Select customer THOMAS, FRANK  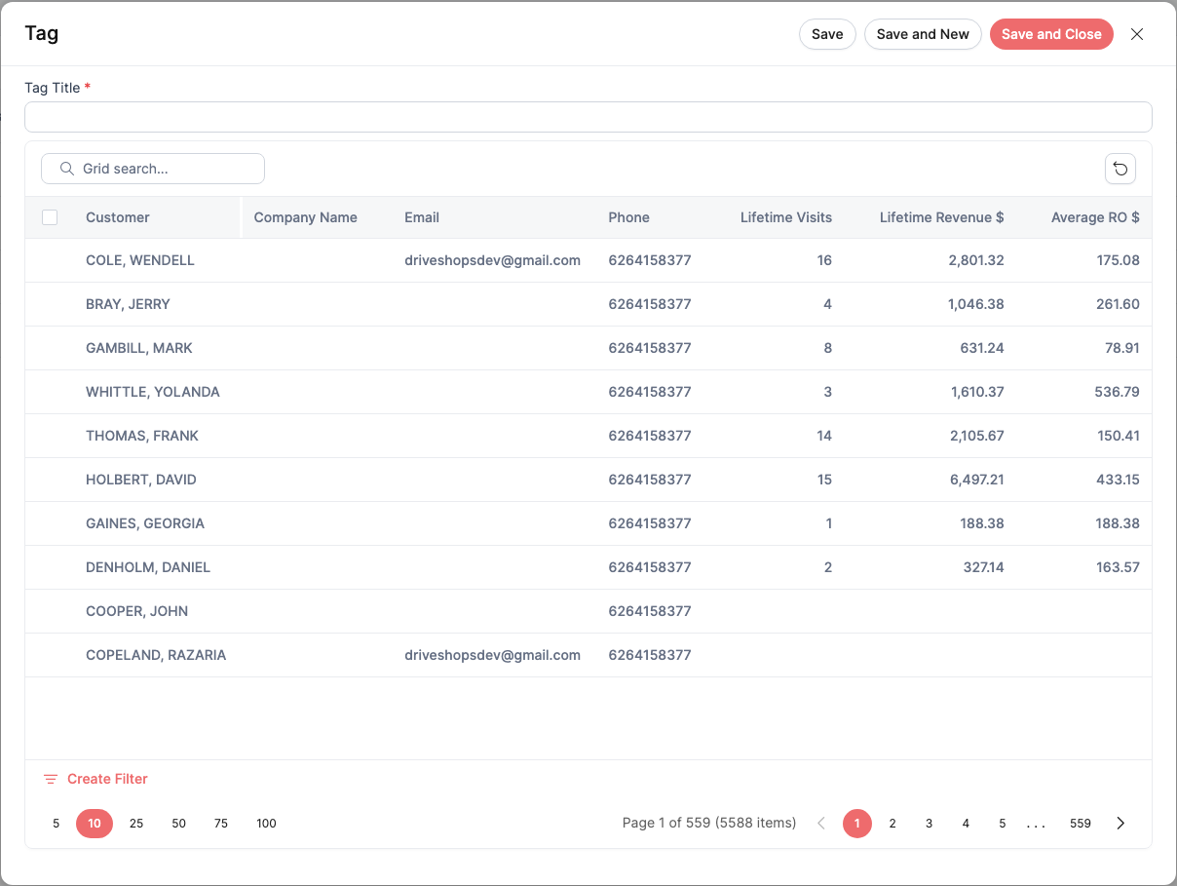(x=142, y=436)
